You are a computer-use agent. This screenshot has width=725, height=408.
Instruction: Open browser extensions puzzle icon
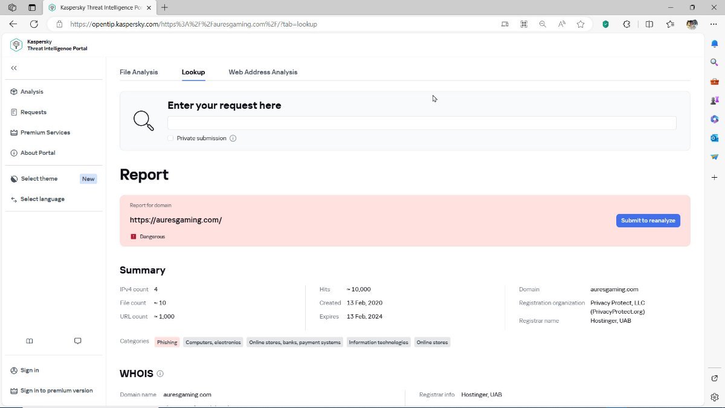click(627, 24)
